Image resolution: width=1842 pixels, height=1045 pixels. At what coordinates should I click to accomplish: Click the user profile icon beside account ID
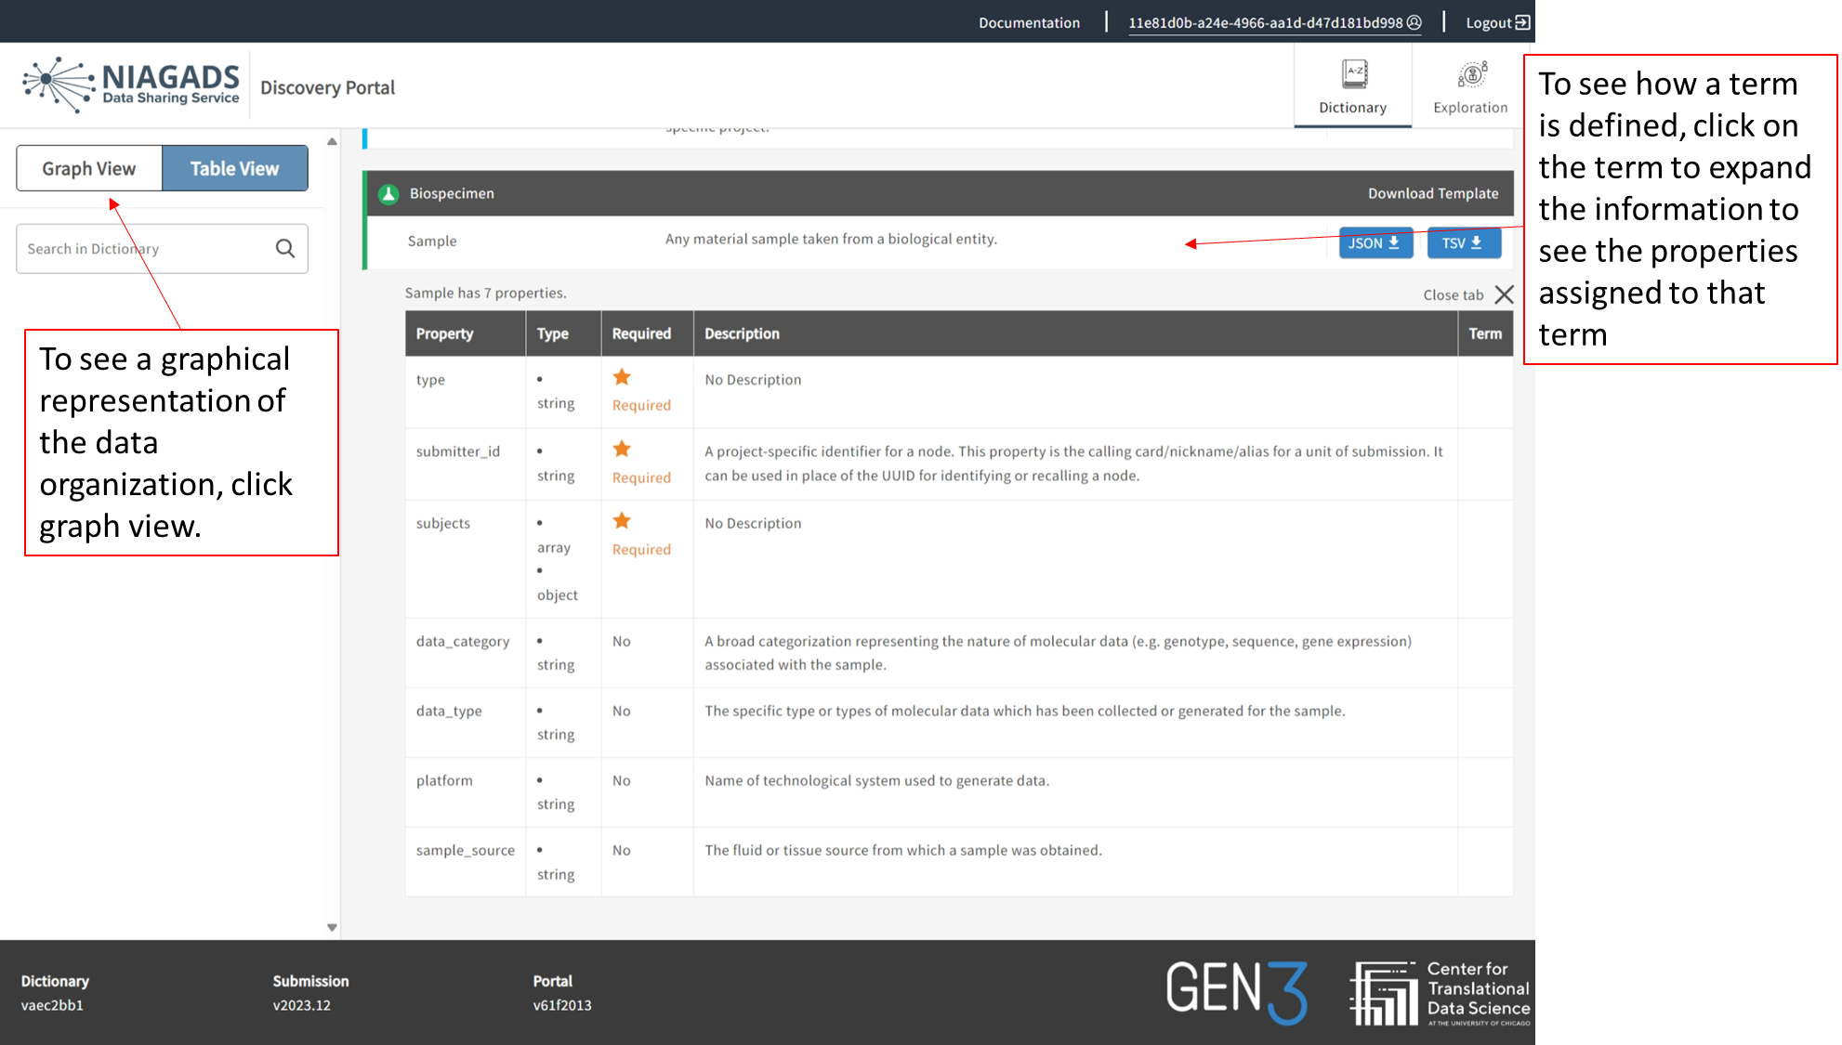click(1414, 22)
